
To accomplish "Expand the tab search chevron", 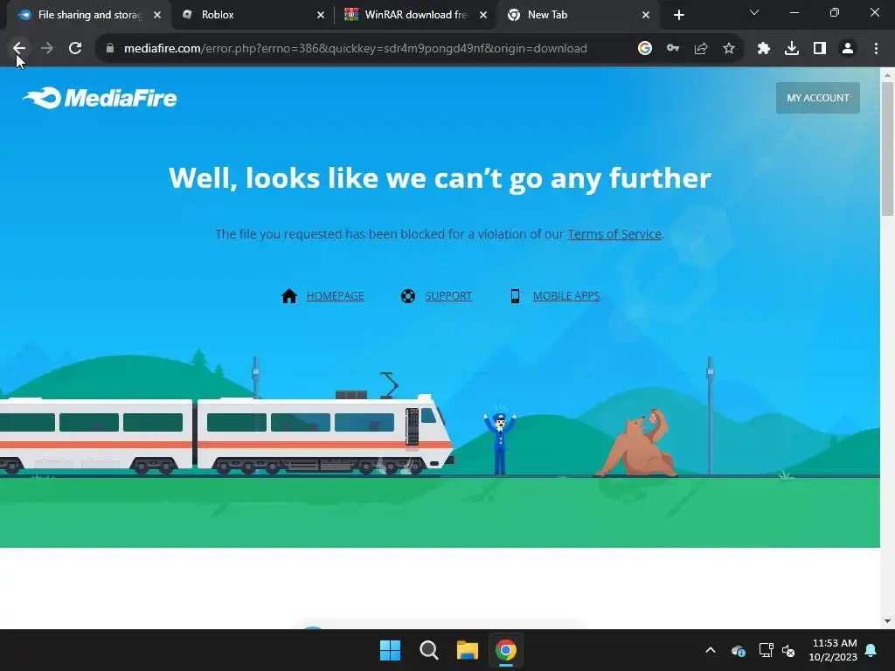I will pos(754,12).
